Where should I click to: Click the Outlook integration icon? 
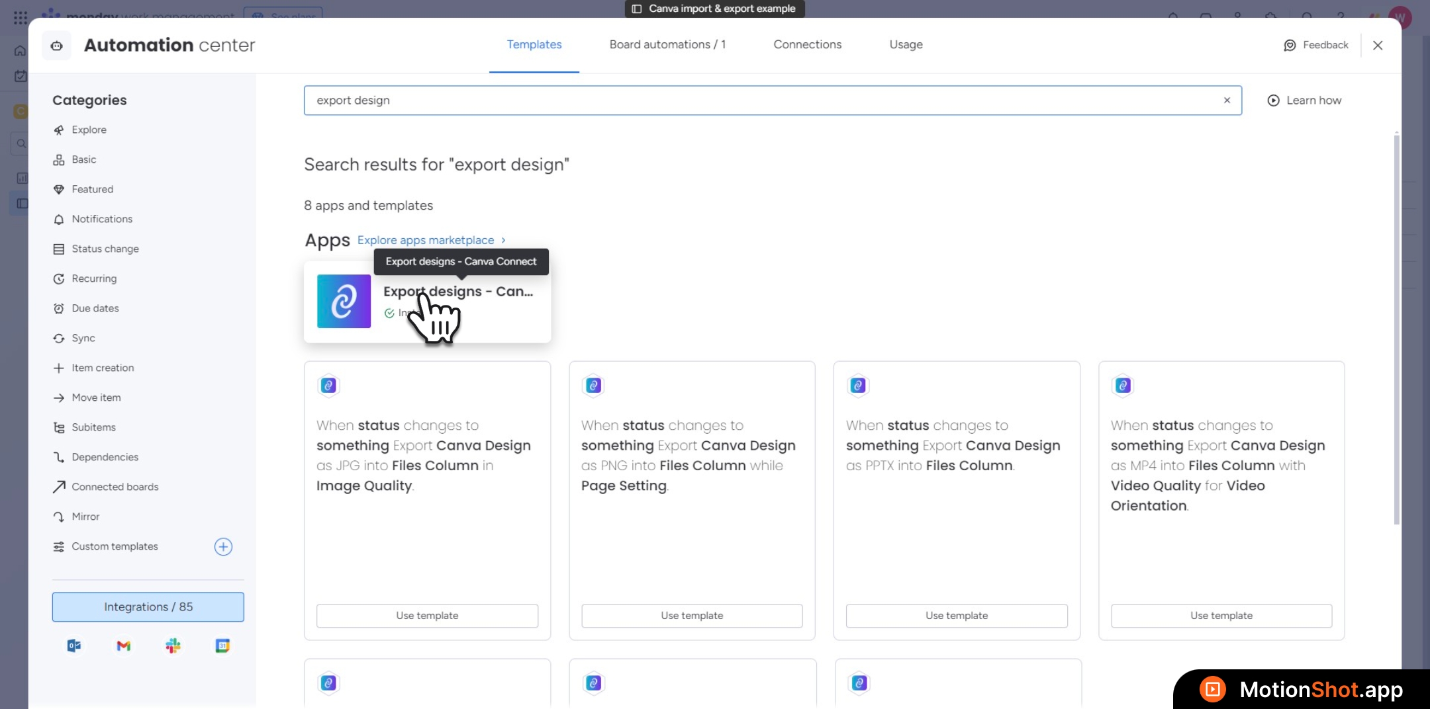click(73, 646)
